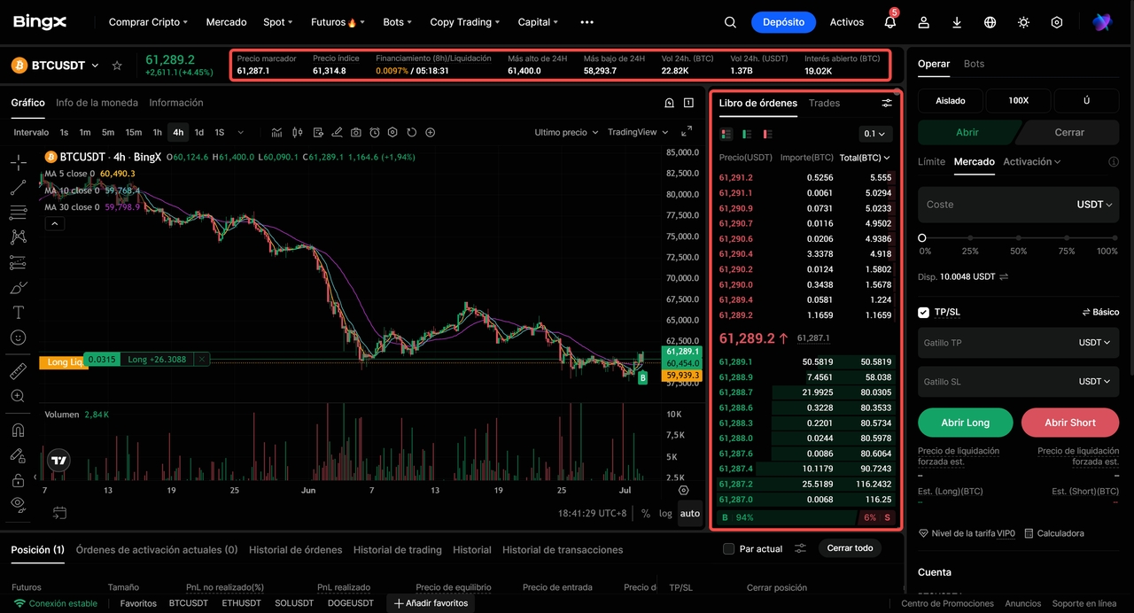Open the chart snapshot camera icon
The height and width of the screenshot is (613, 1134).
point(355,132)
